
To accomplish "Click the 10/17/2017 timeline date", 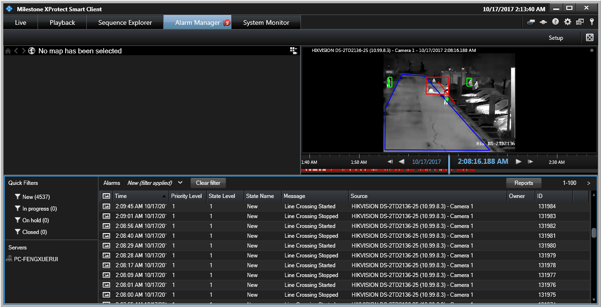I will [427, 162].
